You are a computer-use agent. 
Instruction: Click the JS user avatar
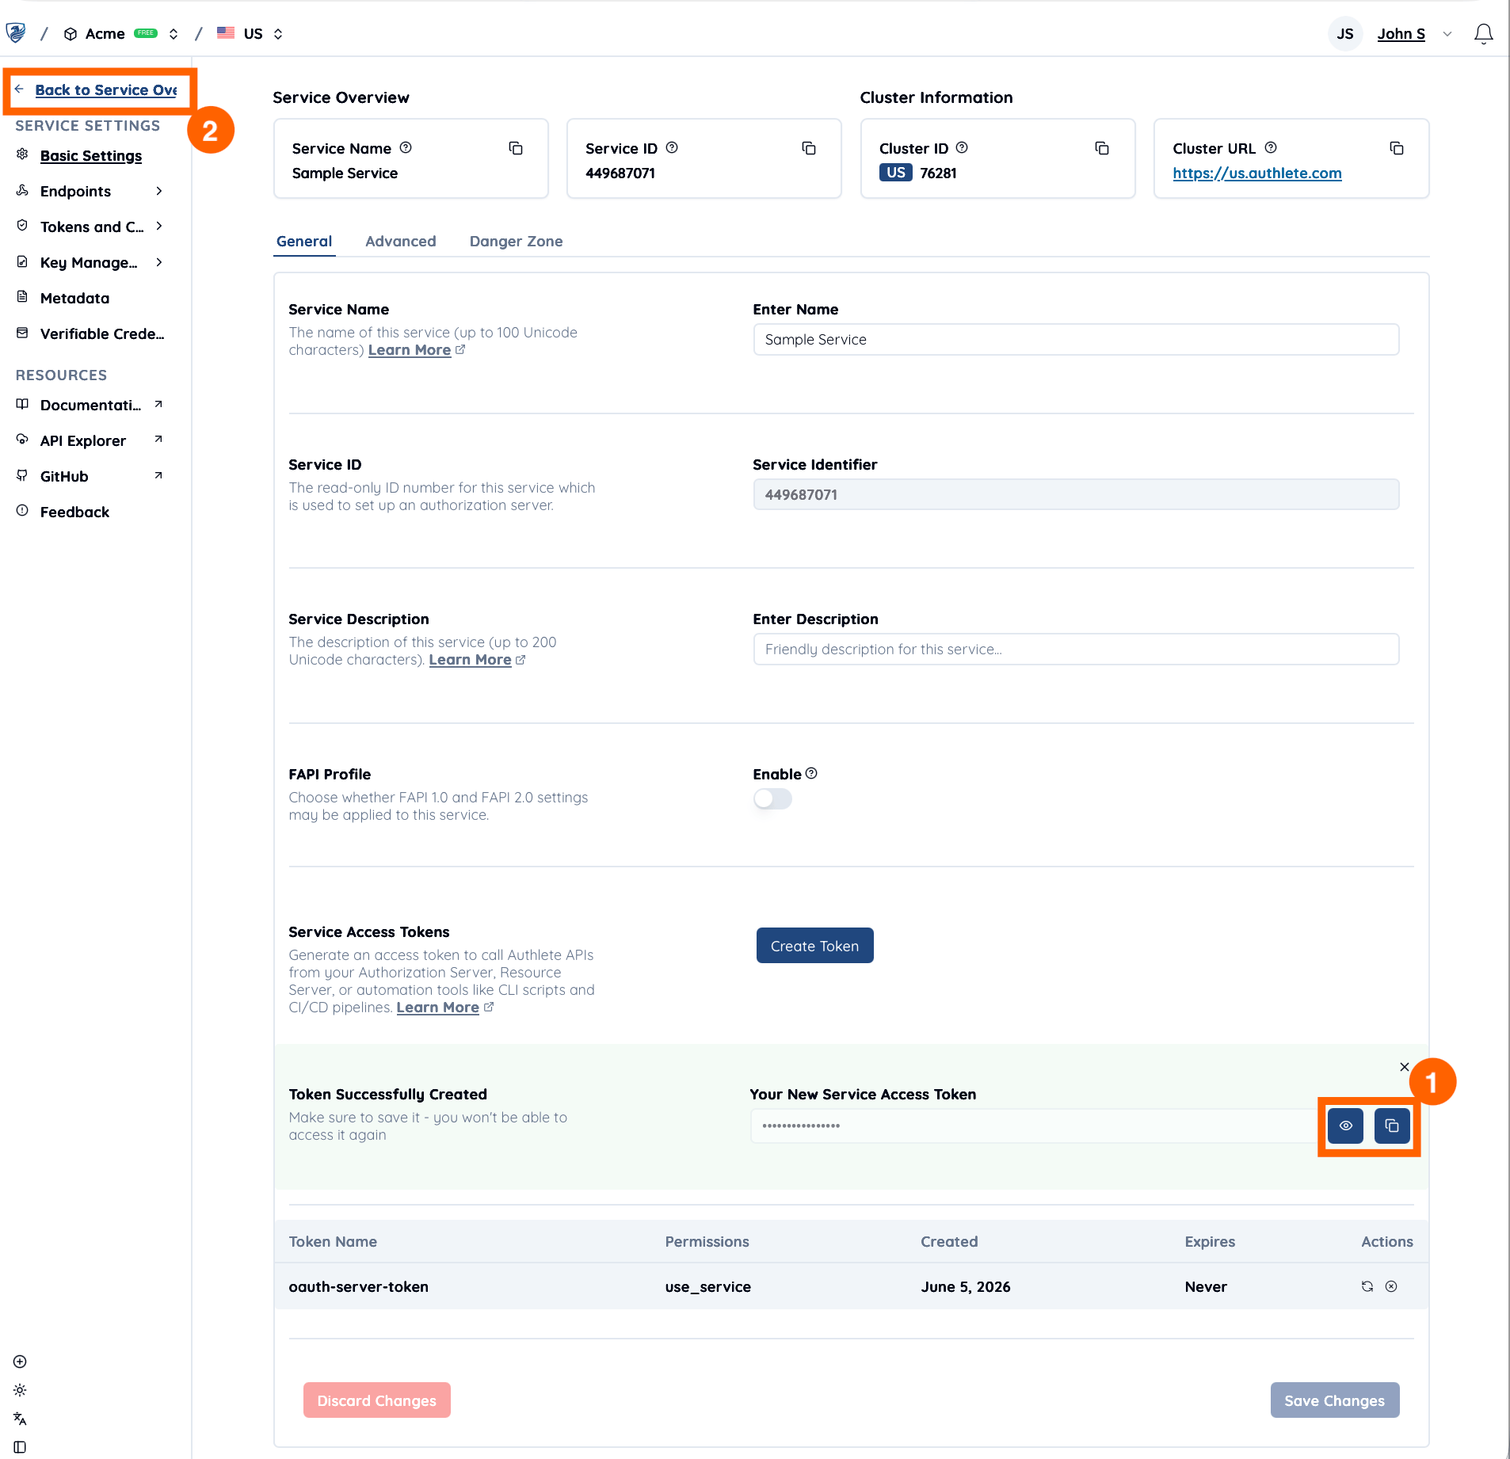click(x=1345, y=33)
